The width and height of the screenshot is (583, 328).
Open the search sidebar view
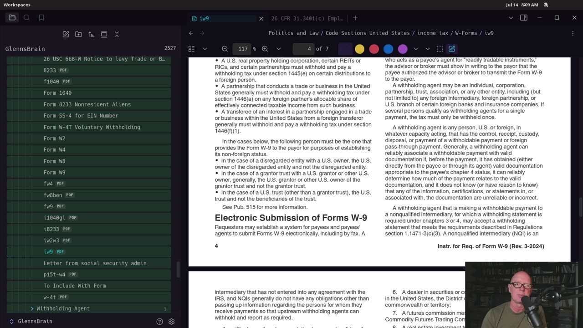(x=27, y=18)
